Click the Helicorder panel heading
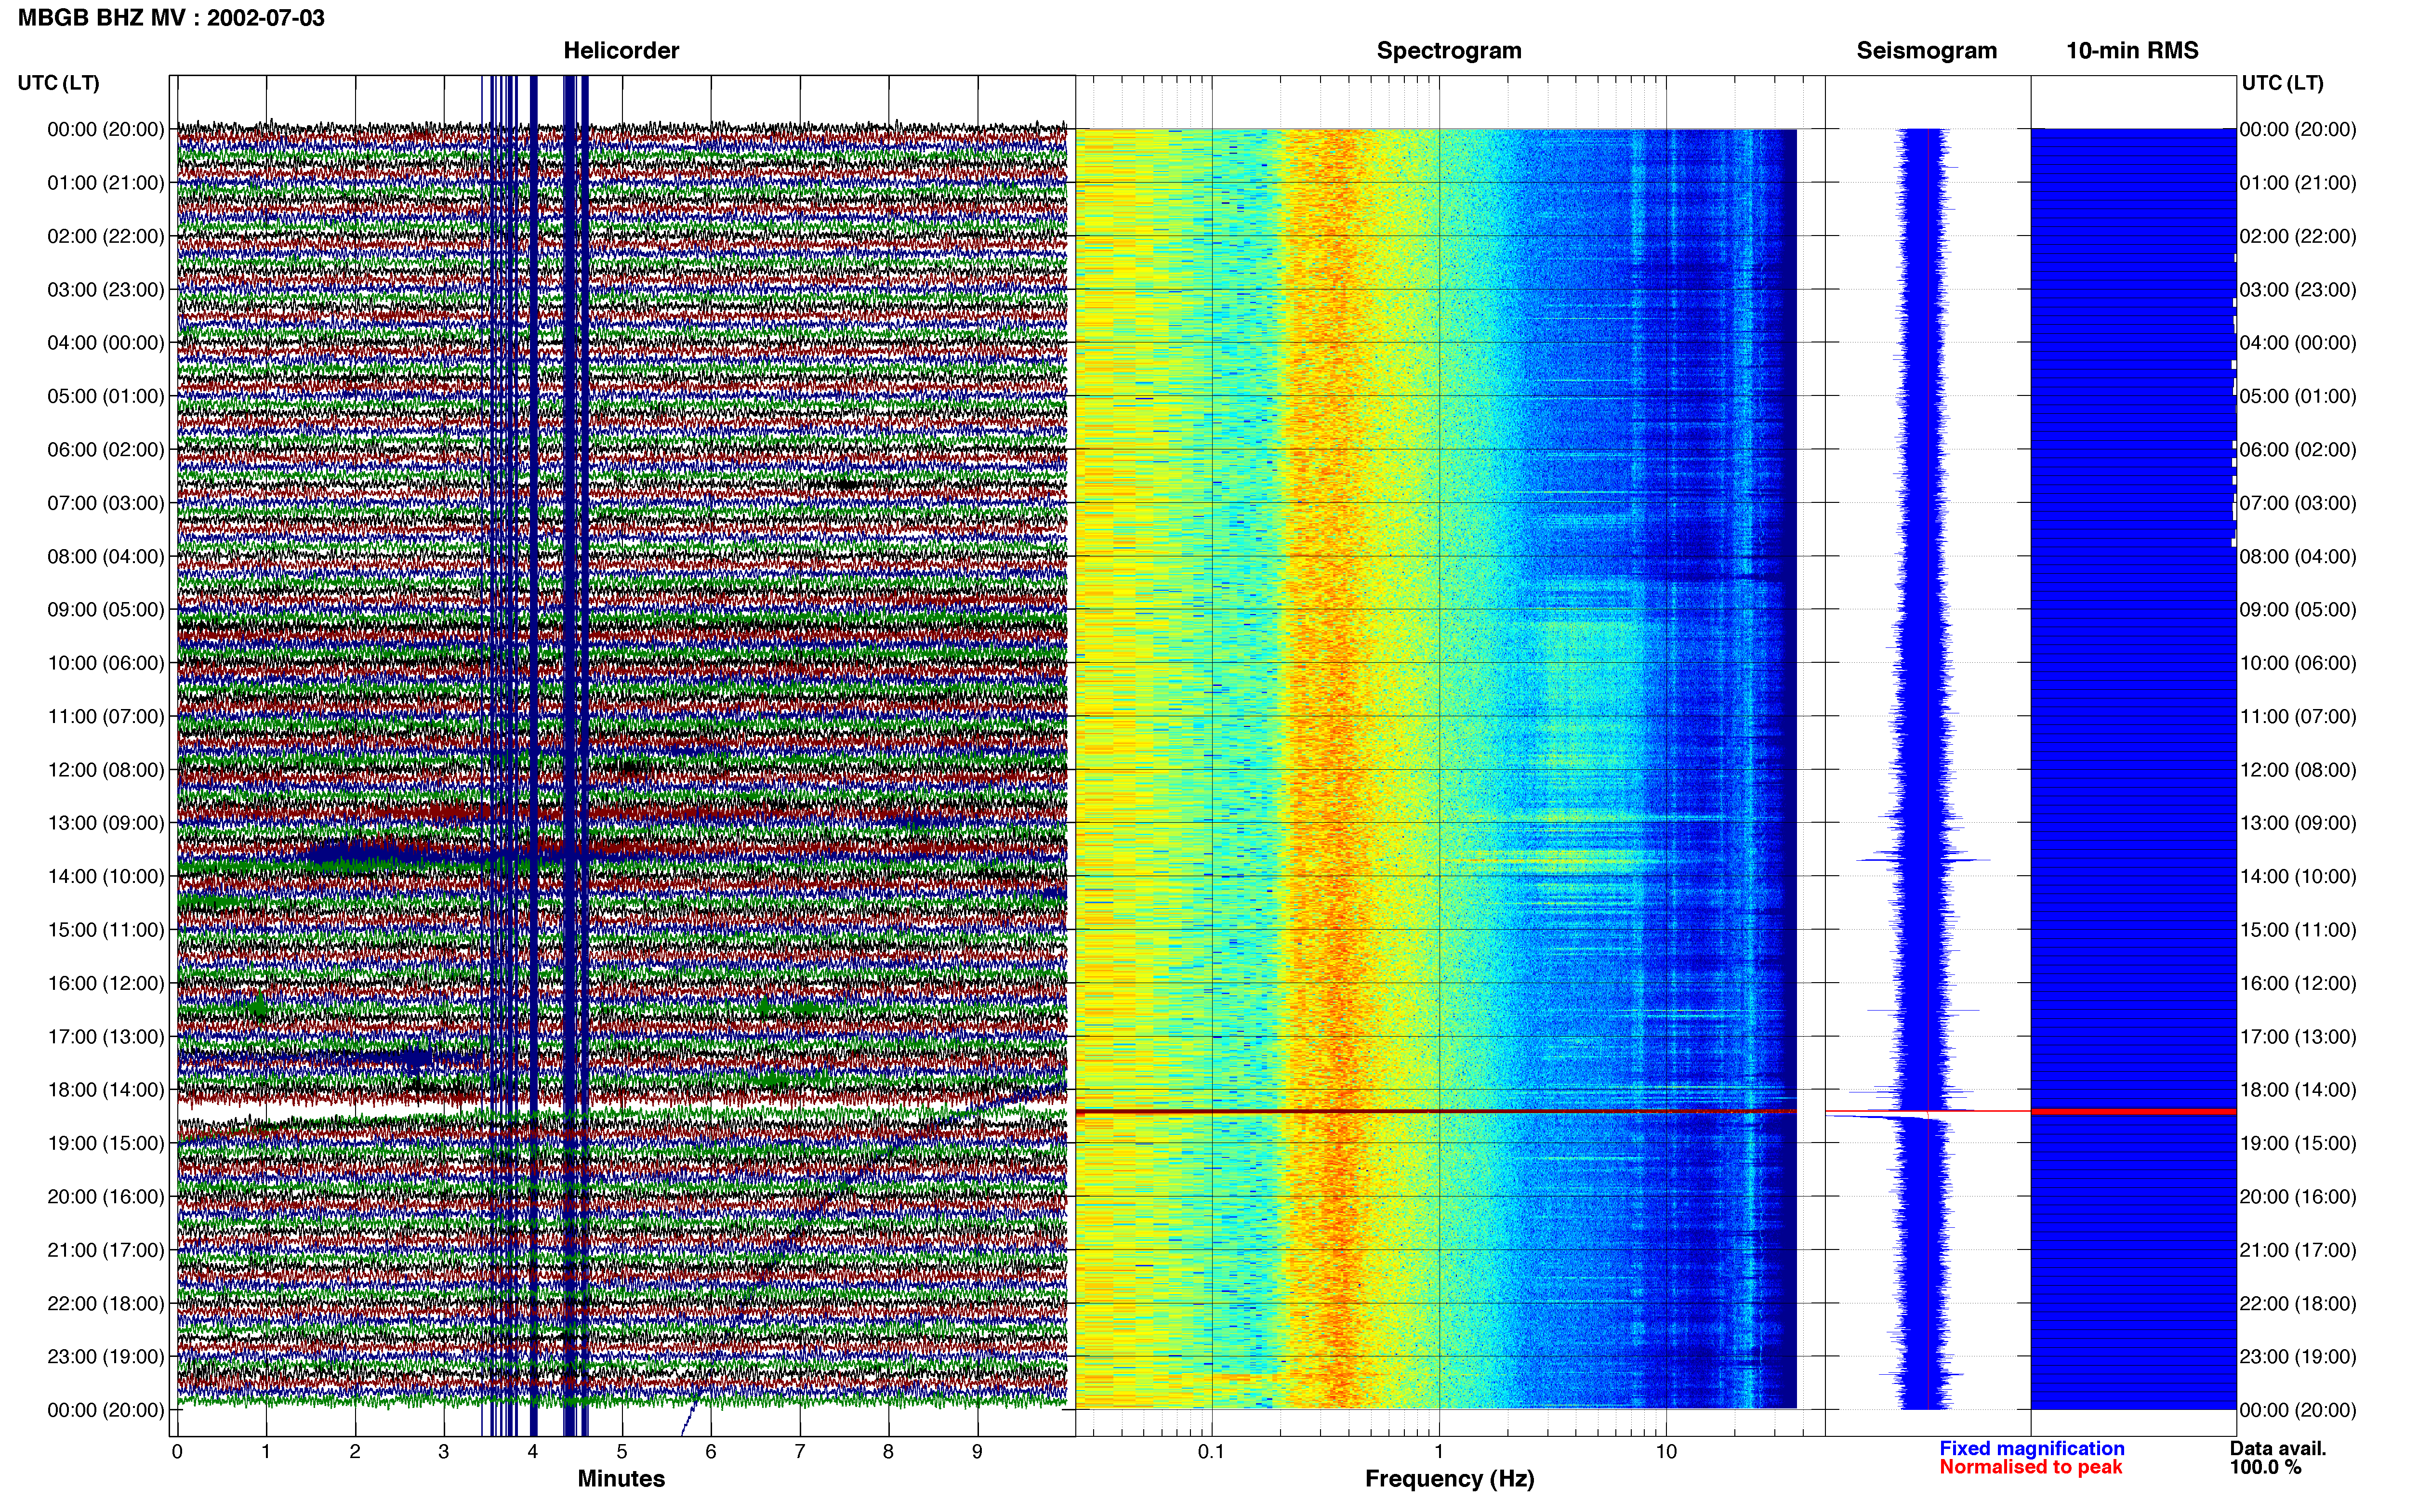The height and width of the screenshot is (1512, 2418). point(621,51)
